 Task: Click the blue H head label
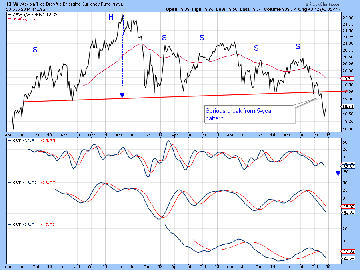click(111, 17)
